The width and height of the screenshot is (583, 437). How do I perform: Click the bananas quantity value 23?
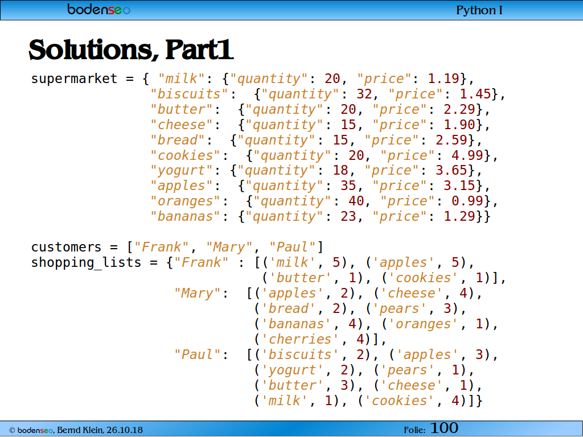(348, 216)
